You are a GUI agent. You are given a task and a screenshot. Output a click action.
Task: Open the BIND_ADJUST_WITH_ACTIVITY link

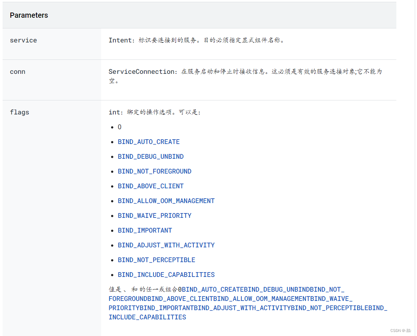166,245
